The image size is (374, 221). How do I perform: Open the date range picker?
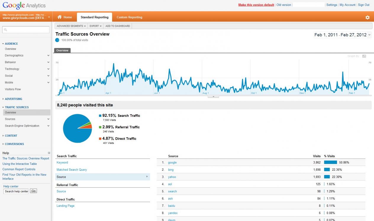tap(342, 35)
